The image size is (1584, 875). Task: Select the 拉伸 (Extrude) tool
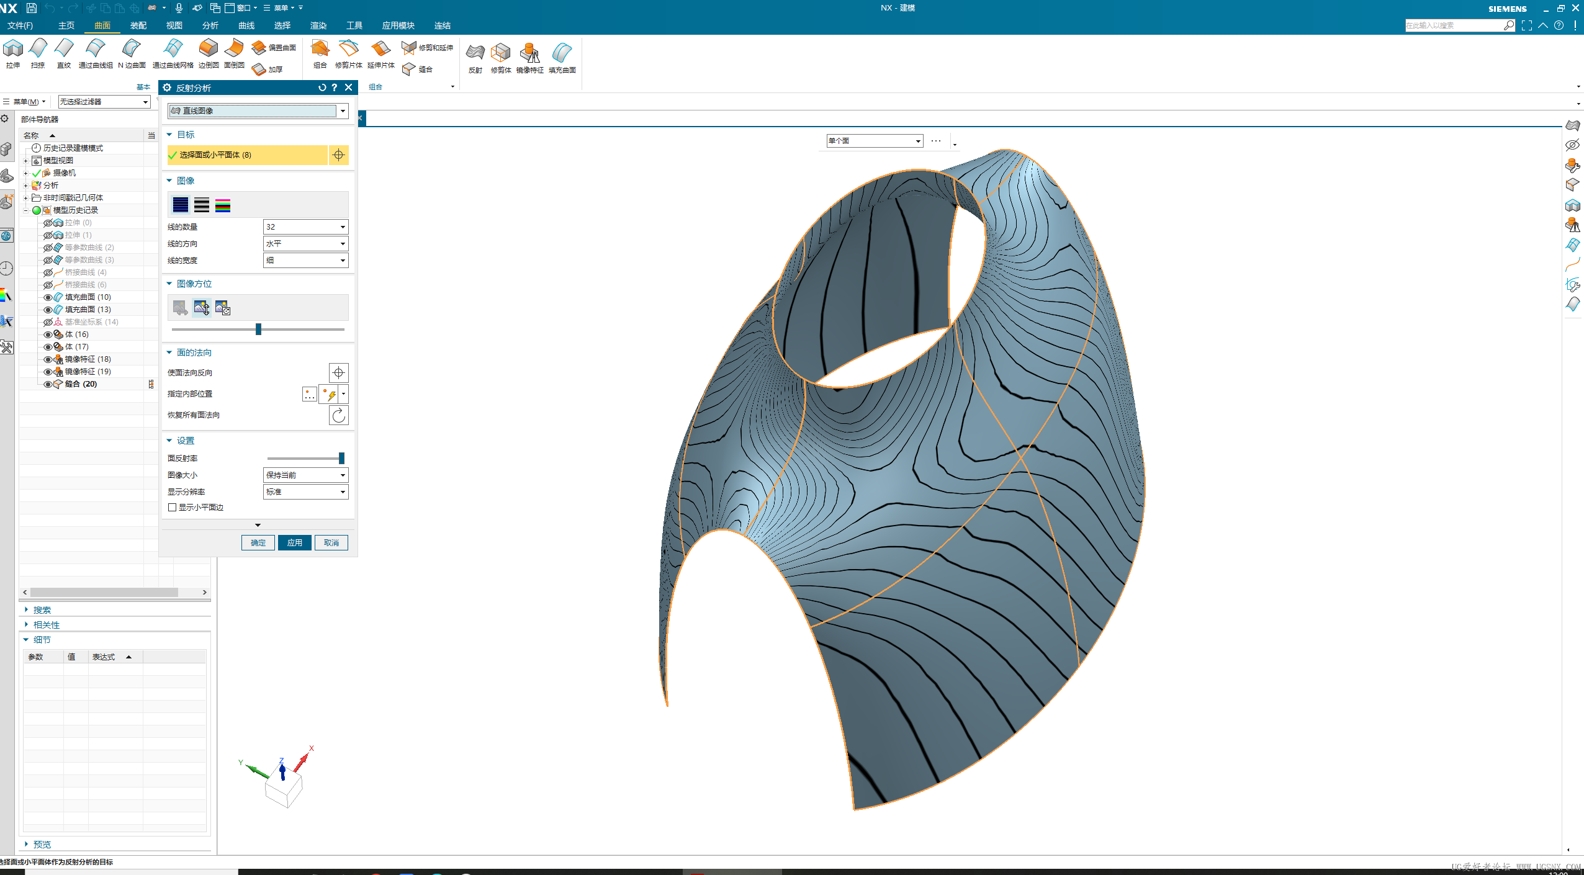click(x=13, y=53)
